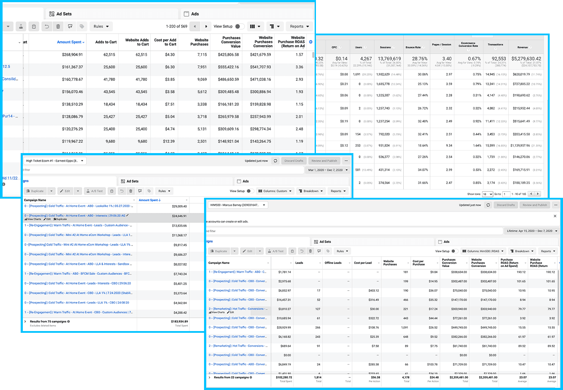563x390 pixels.
Task: Enable View Setup toggle in High Ticket panel
Action: coord(250,191)
